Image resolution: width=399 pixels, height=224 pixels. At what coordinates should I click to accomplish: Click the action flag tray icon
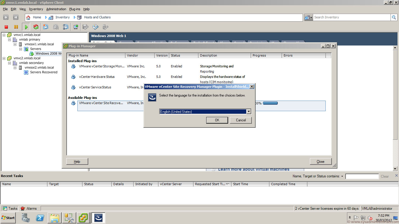point(356,218)
